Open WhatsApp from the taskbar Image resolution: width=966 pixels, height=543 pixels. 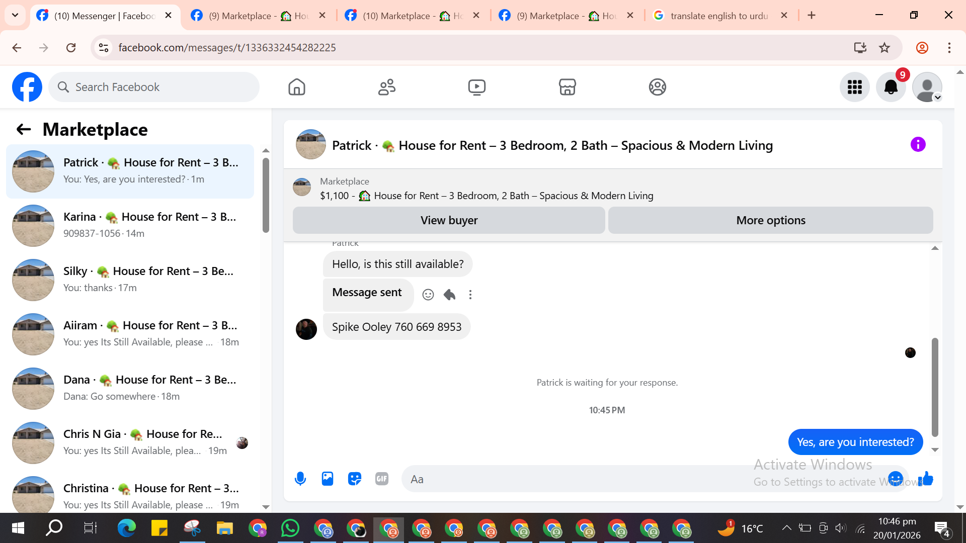coord(290,528)
